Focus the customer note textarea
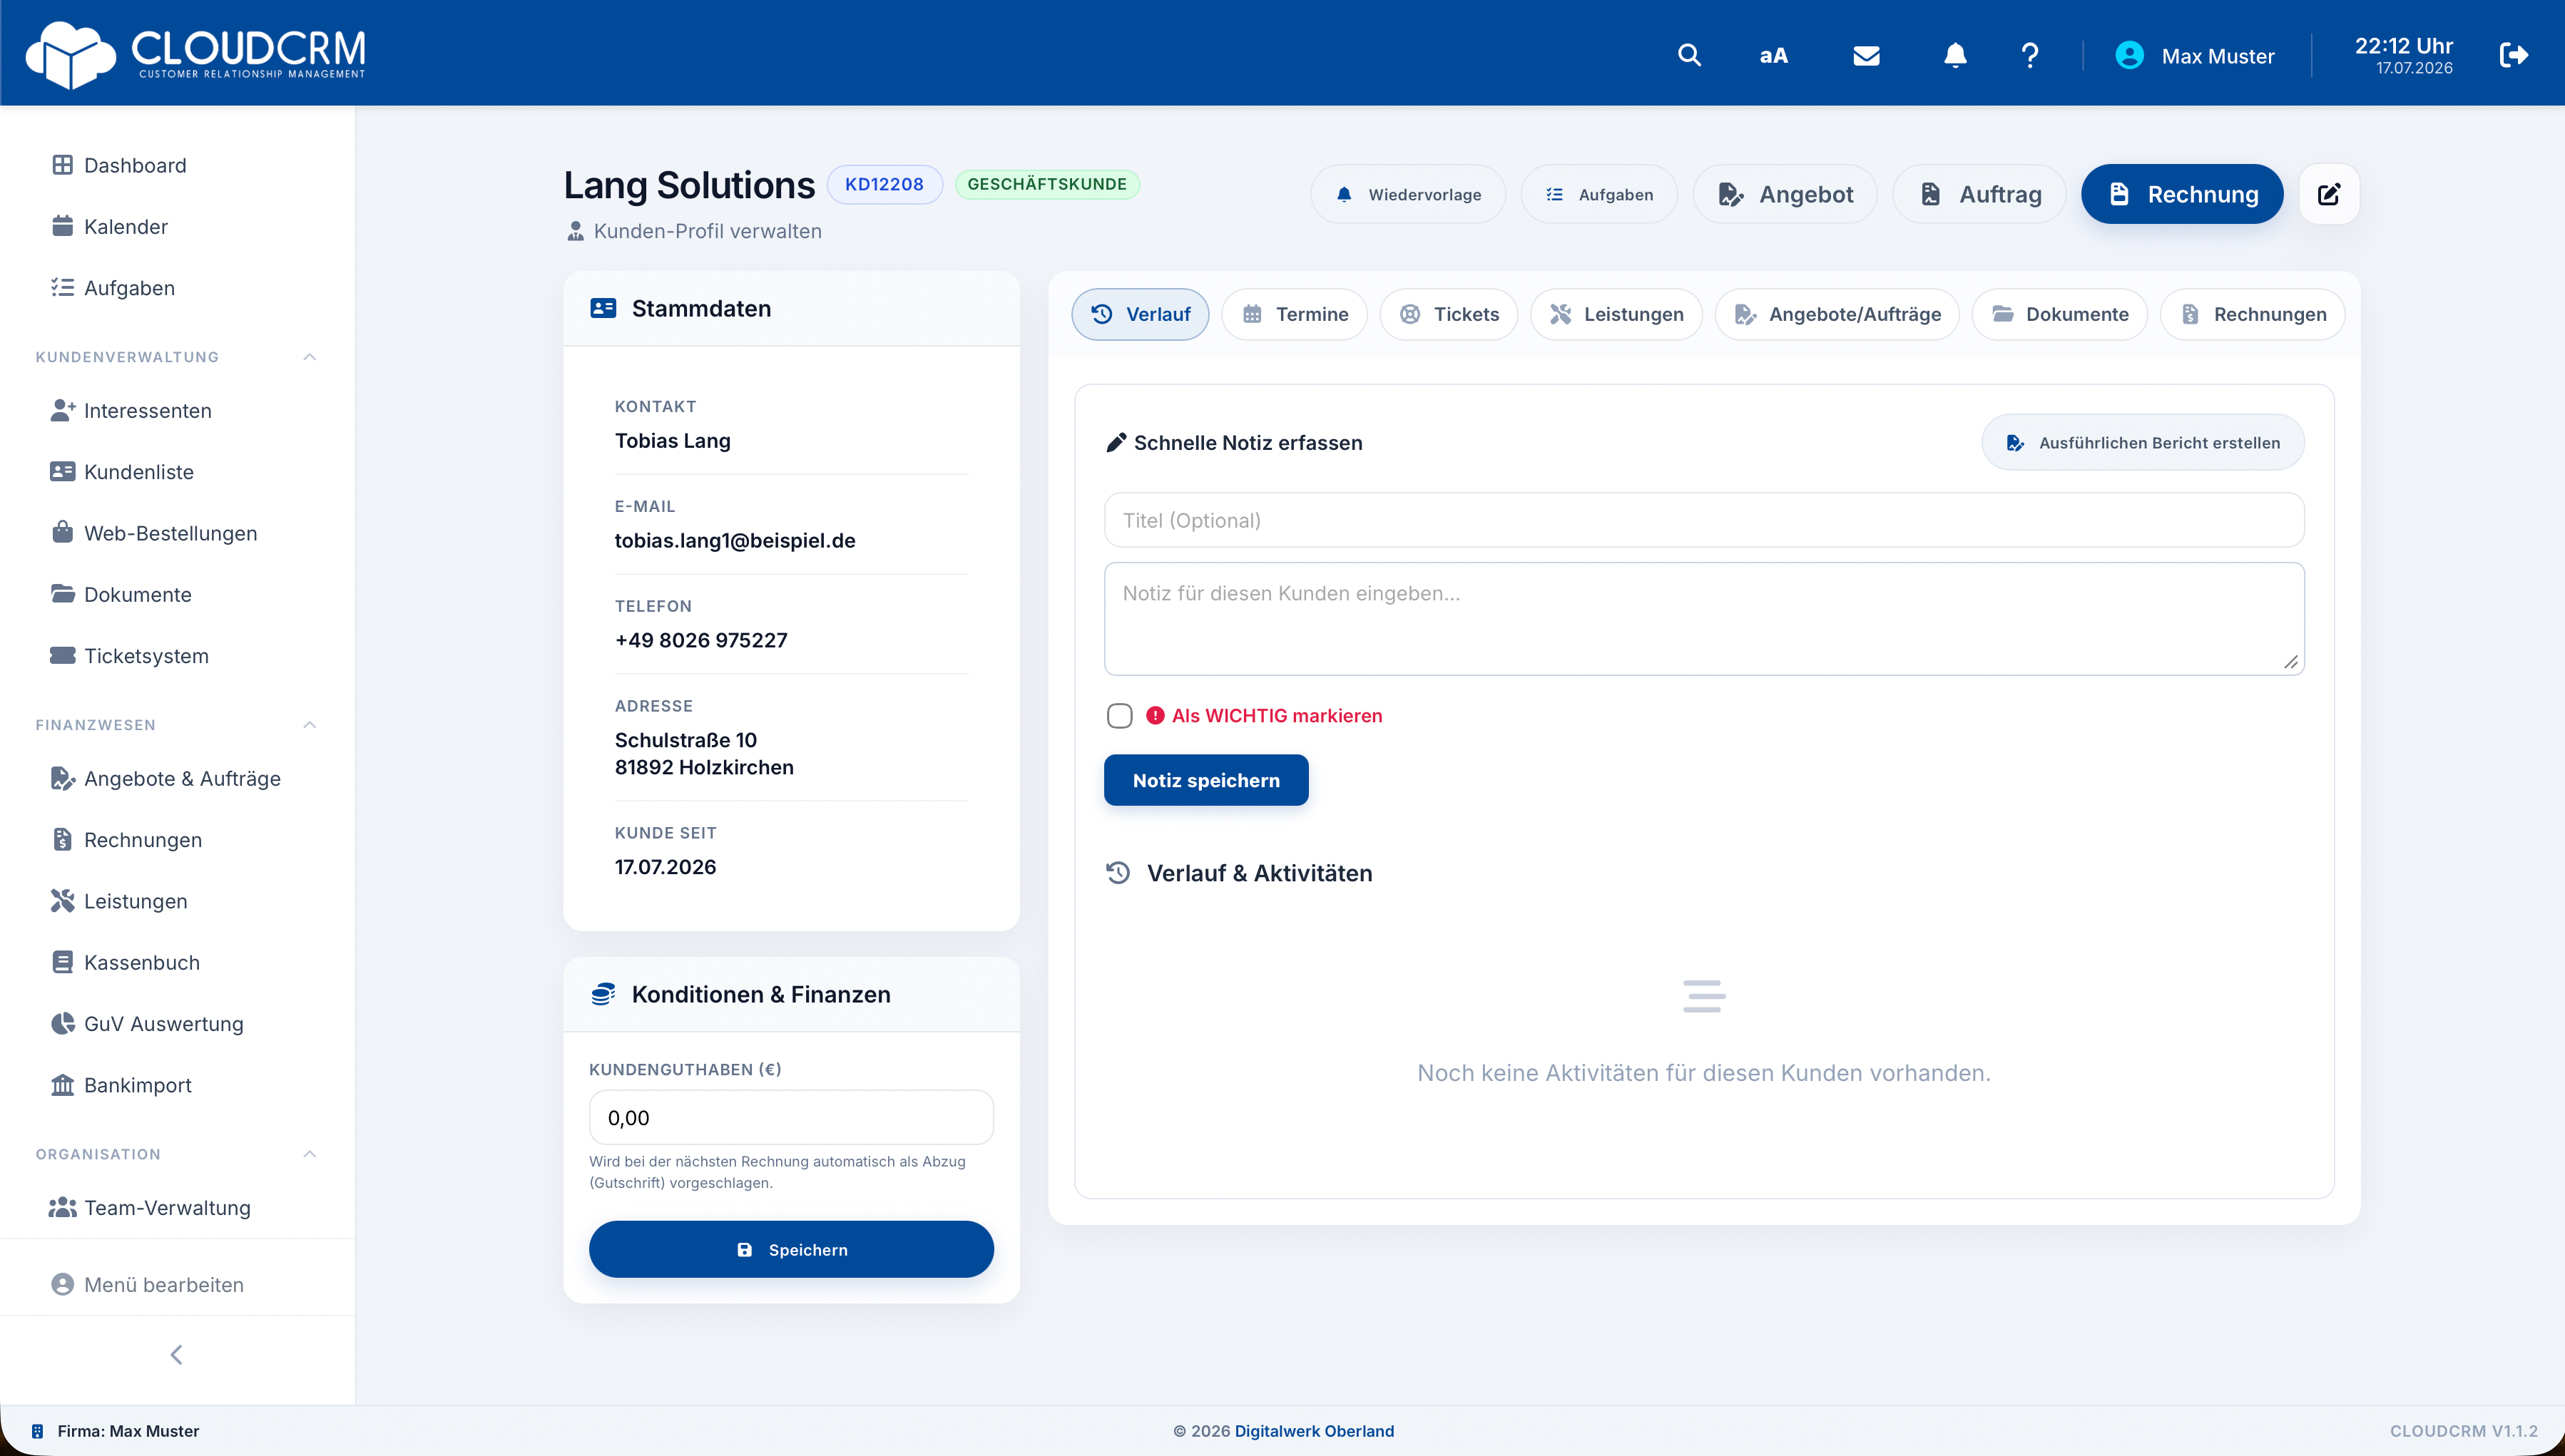The image size is (2565, 1456). point(1705,619)
